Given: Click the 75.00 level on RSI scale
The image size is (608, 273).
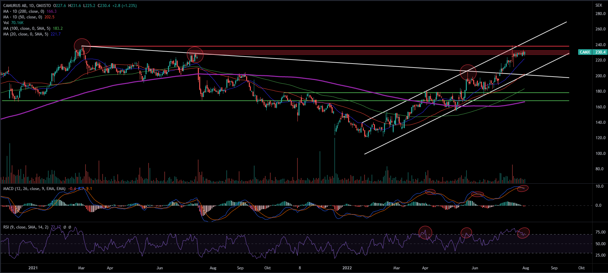Looking at the screenshot, I should [600, 232].
